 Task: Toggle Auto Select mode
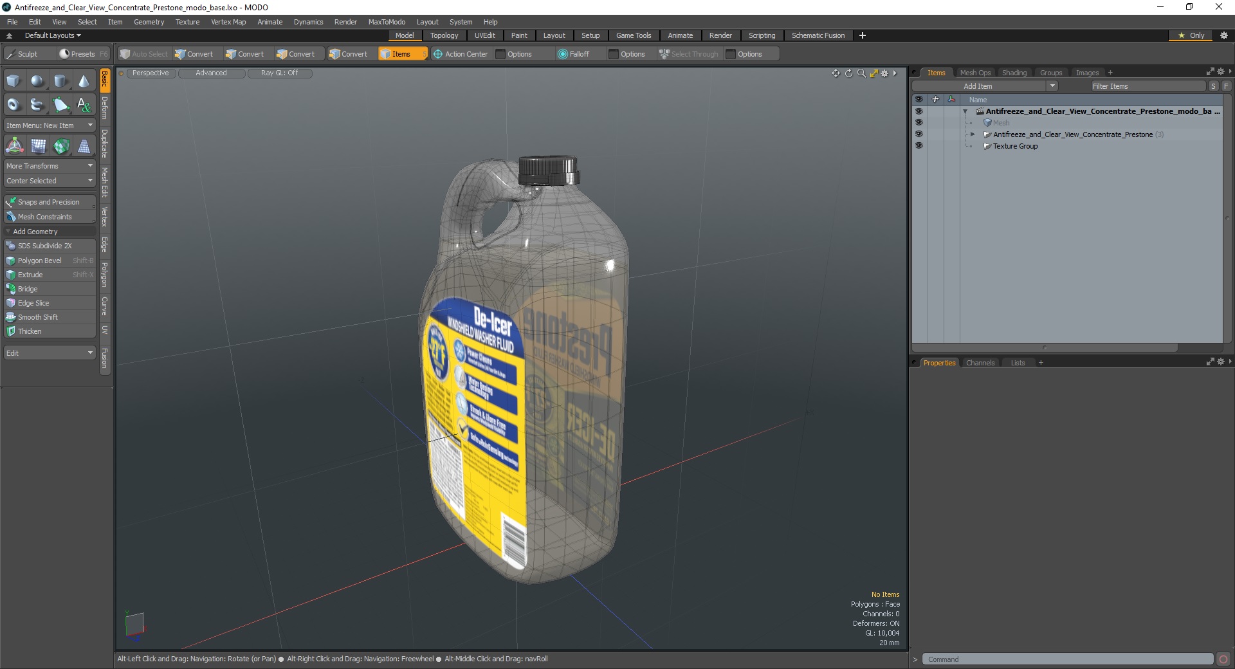pos(144,54)
